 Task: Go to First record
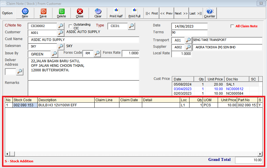point(152,13)
